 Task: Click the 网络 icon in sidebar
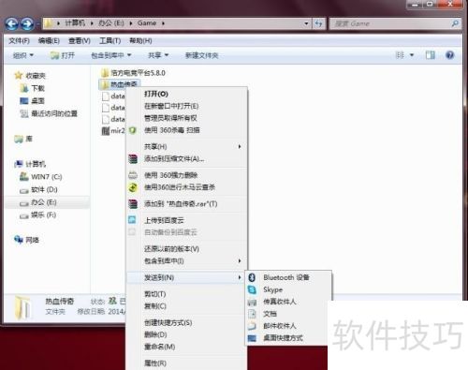click(19, 240)
